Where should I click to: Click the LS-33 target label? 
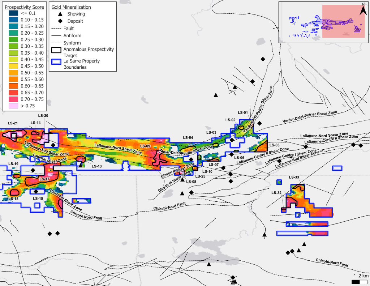pyautogui.click(x=294, y=177)
